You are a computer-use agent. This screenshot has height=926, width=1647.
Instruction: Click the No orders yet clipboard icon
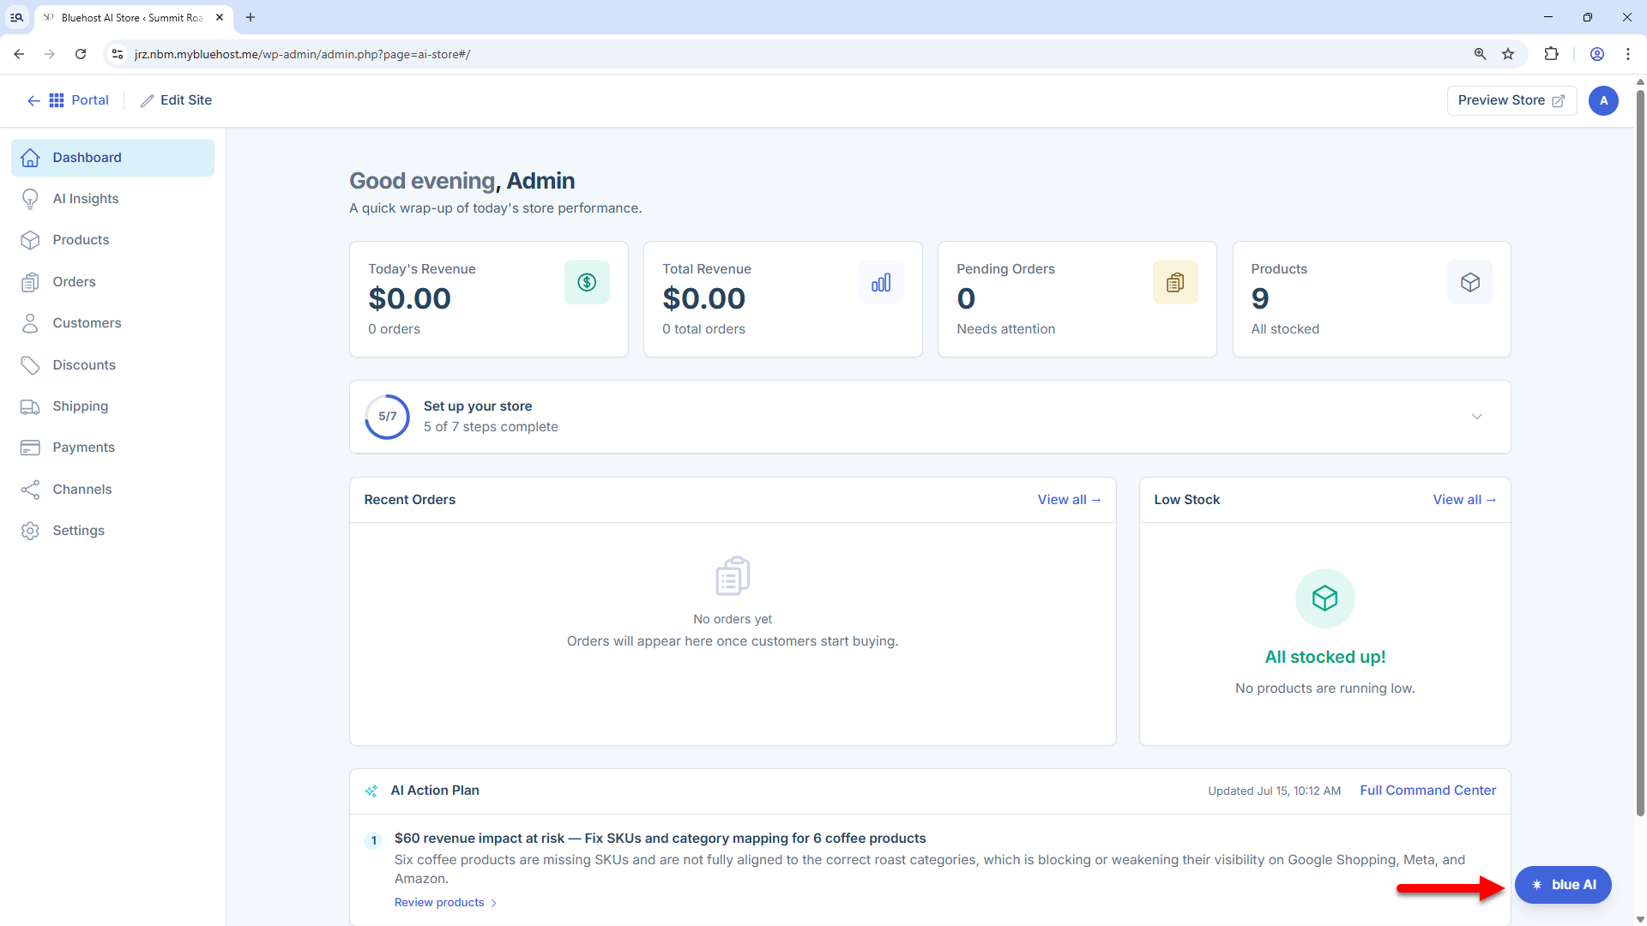point(733,576)
